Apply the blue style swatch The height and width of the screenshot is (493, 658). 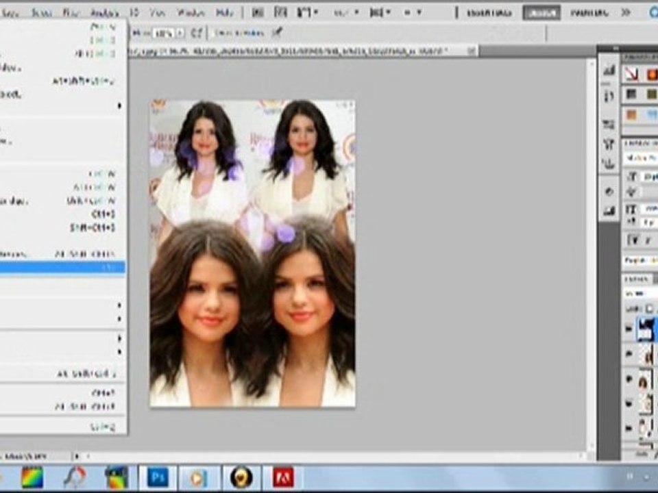[x=651, y=114]
